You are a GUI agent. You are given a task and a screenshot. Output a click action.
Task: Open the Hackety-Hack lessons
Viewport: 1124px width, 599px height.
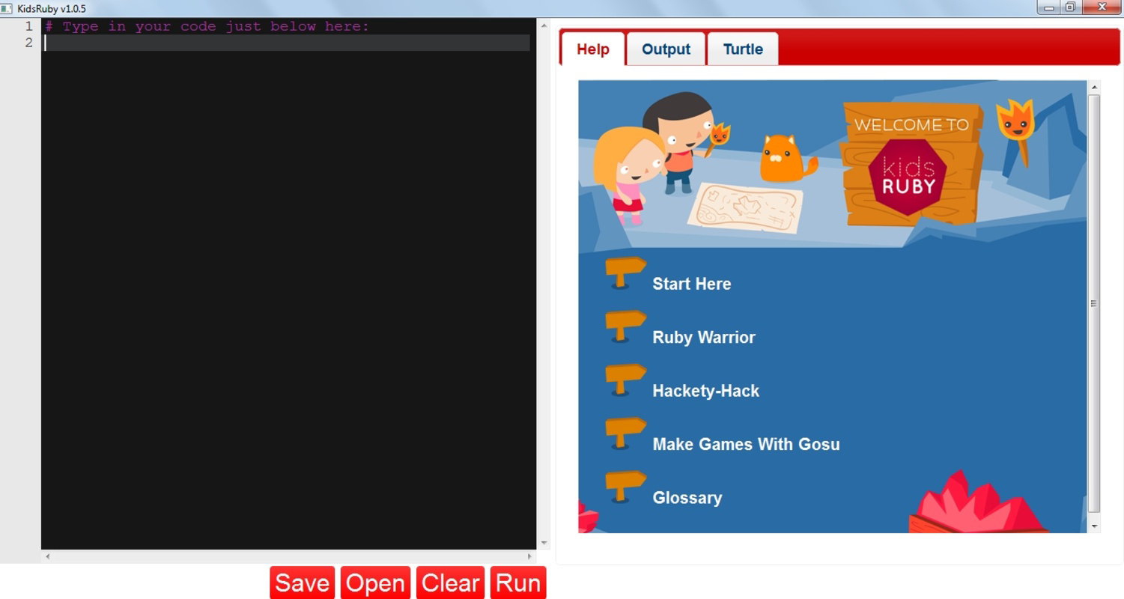coord(705,391)
